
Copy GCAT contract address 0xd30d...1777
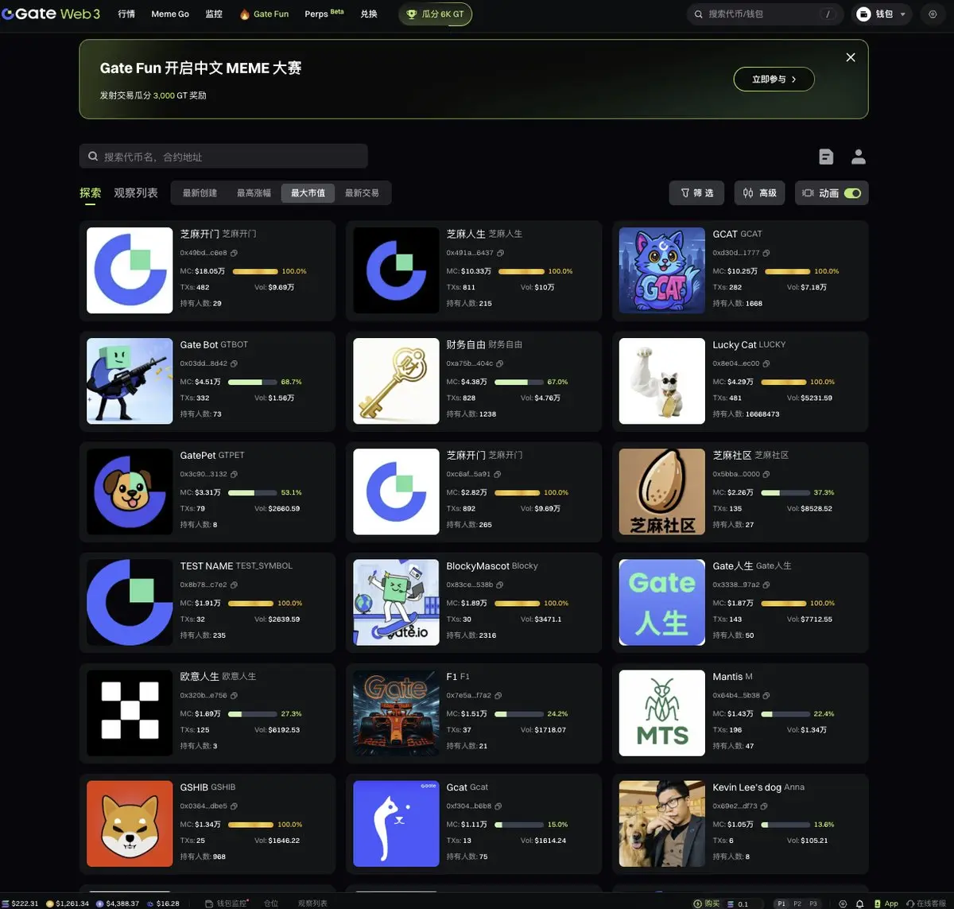(766, 253)
